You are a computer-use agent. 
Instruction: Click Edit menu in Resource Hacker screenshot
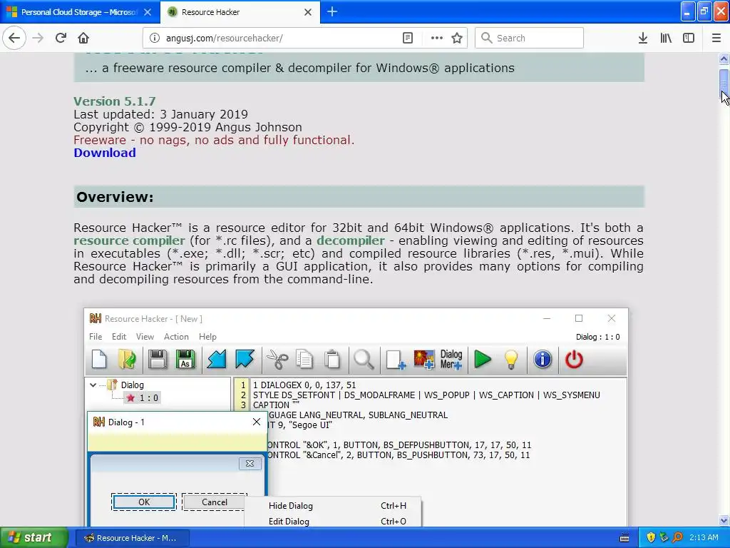119,337
